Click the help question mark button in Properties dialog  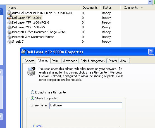point(151,52)
